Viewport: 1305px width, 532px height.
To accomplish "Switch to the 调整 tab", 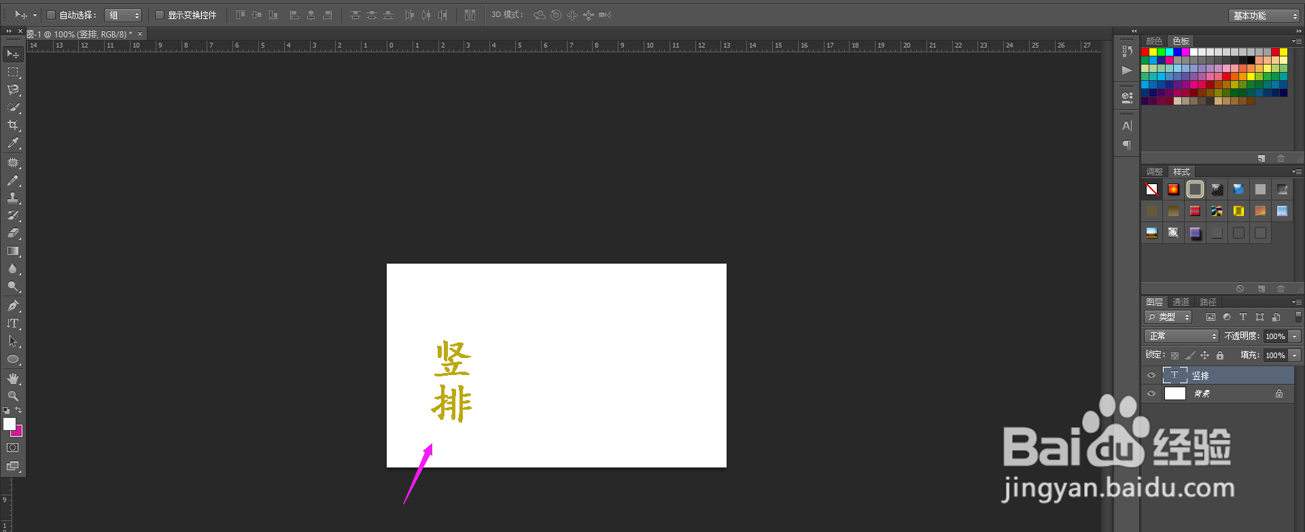I will point(1154,172).
